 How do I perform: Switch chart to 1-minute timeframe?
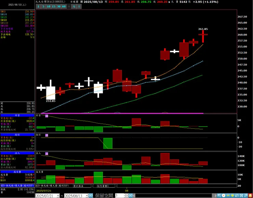point(38,6)
